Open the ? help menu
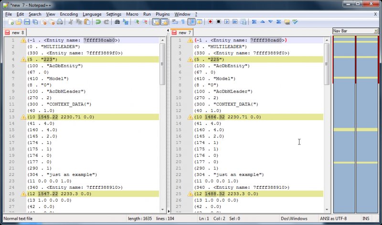The width and height of the screenshot is (382, 225). tap(196, 14)
